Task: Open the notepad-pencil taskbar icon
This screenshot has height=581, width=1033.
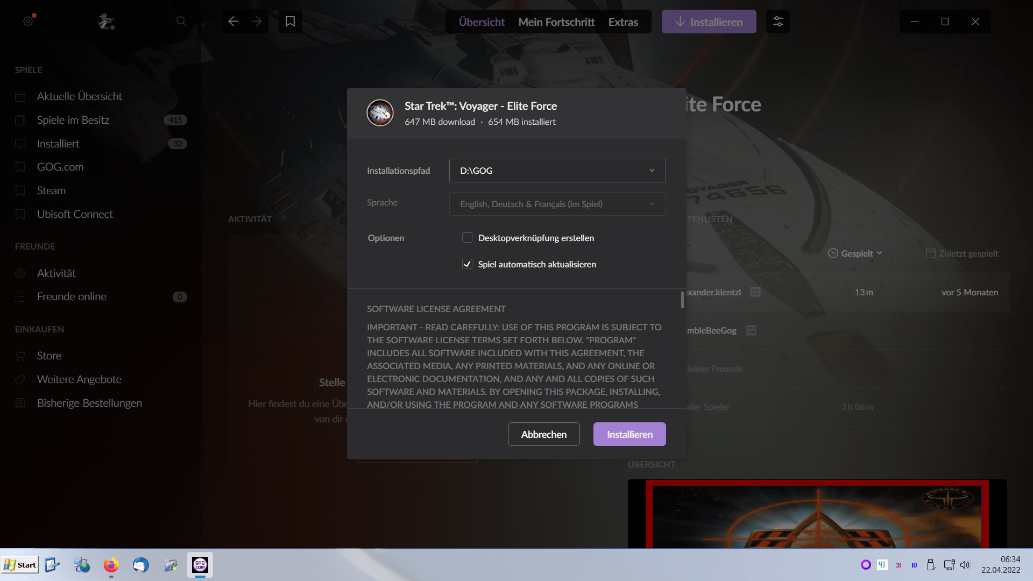Action: coord(52,565)
